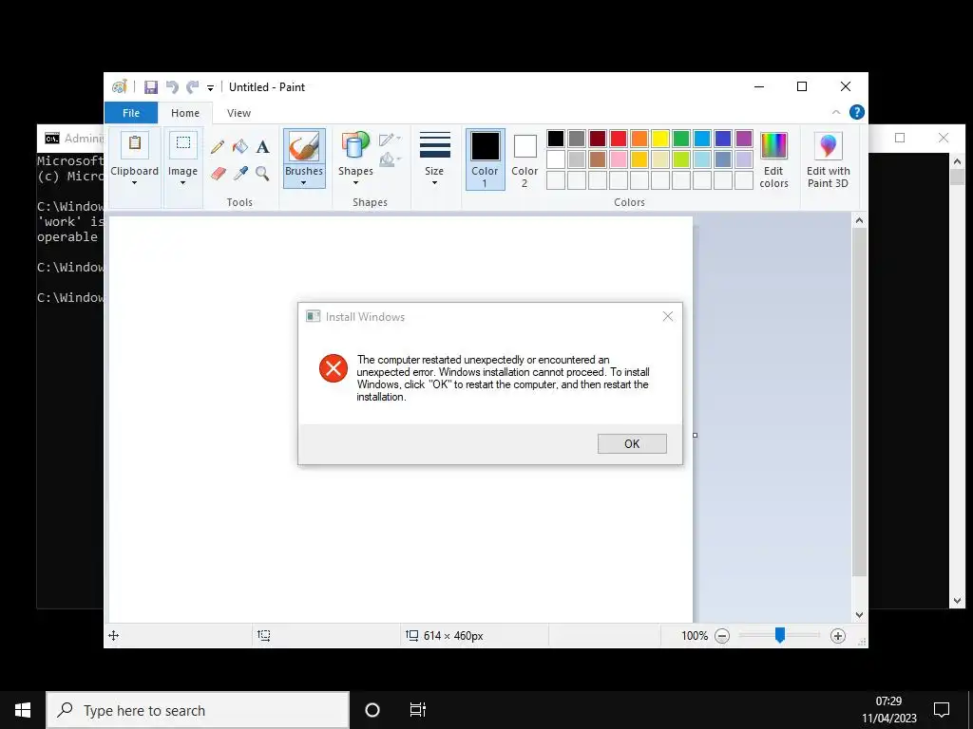This screenshot has width=973, height=729.
Task: Open Task View on the taskbar
Action: [418, 710]
